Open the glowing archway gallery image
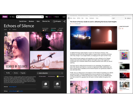The width and height of the screenshot is (133, 108). click(104, 38)
